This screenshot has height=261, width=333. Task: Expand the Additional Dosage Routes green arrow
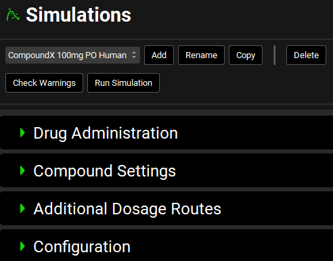tap(22, 208)
